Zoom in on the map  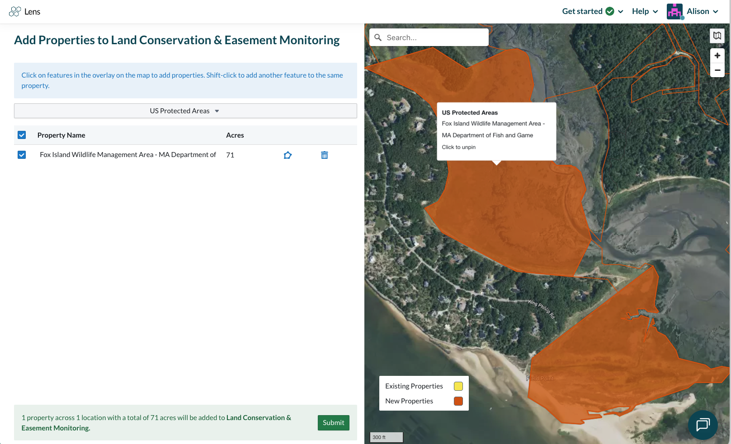pyautogui.click(x=717, y=55)
